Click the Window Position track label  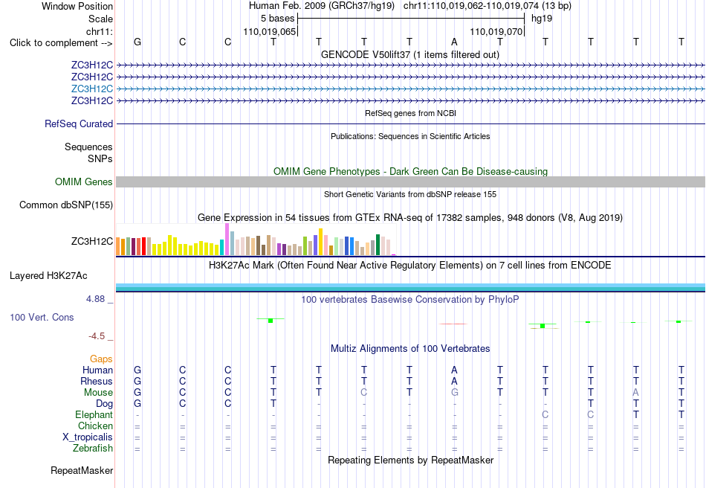tap(77, 6)
